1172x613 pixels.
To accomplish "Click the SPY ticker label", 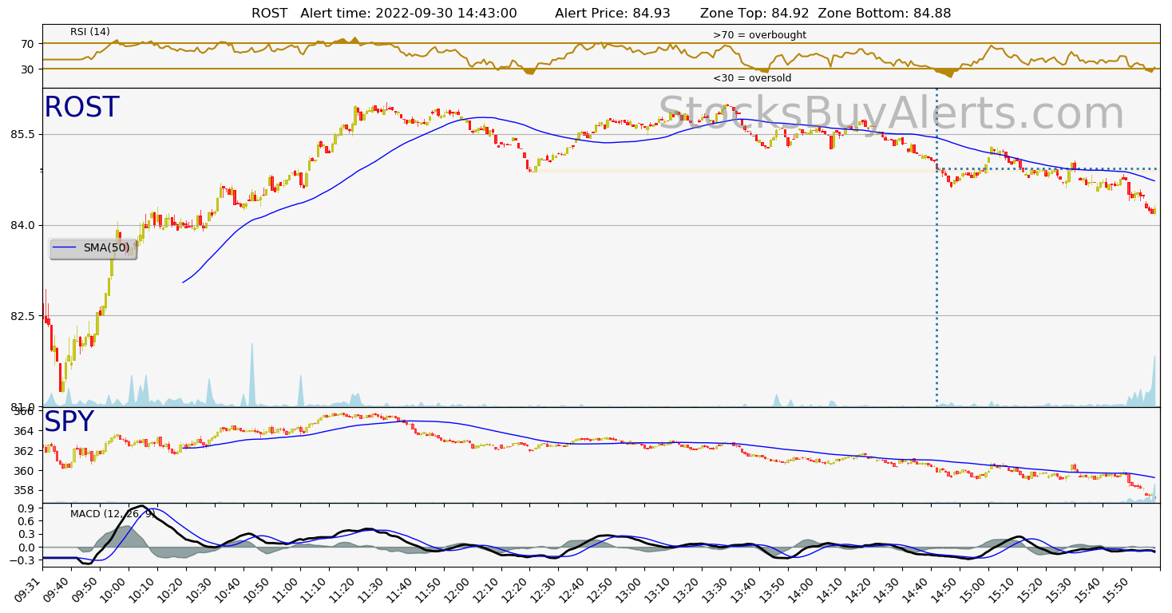I will (69, 422).
